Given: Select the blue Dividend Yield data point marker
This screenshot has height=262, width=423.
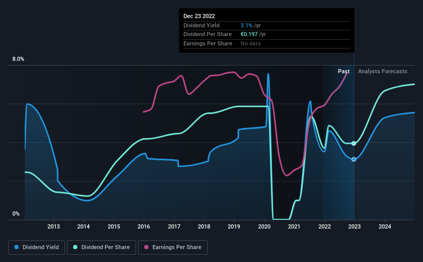Looking at the screenshot, I should (x=353, y=159).
